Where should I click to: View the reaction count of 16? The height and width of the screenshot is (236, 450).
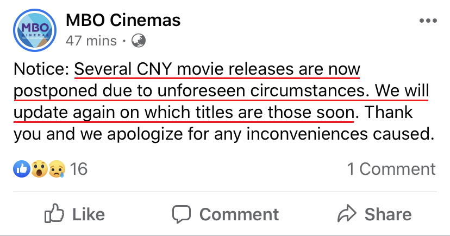tap(79, 169)
